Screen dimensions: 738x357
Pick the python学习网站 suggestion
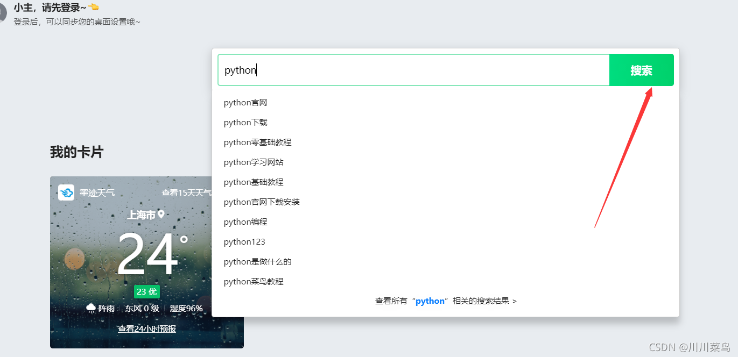point(446,162)
